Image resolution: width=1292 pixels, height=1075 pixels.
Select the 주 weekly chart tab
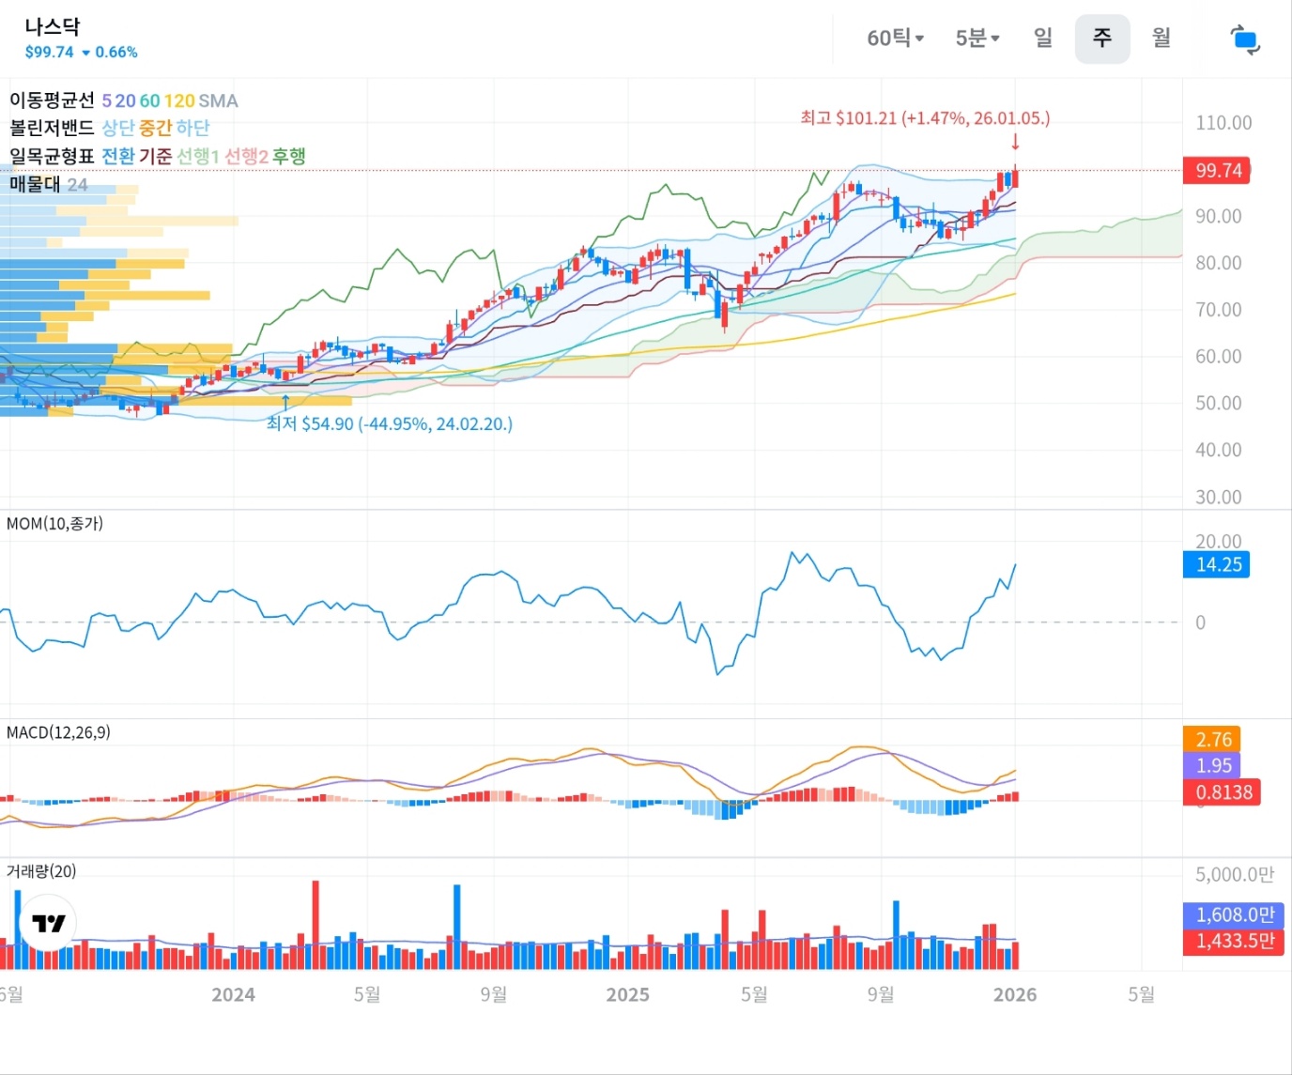click(x=1101, y=38)
